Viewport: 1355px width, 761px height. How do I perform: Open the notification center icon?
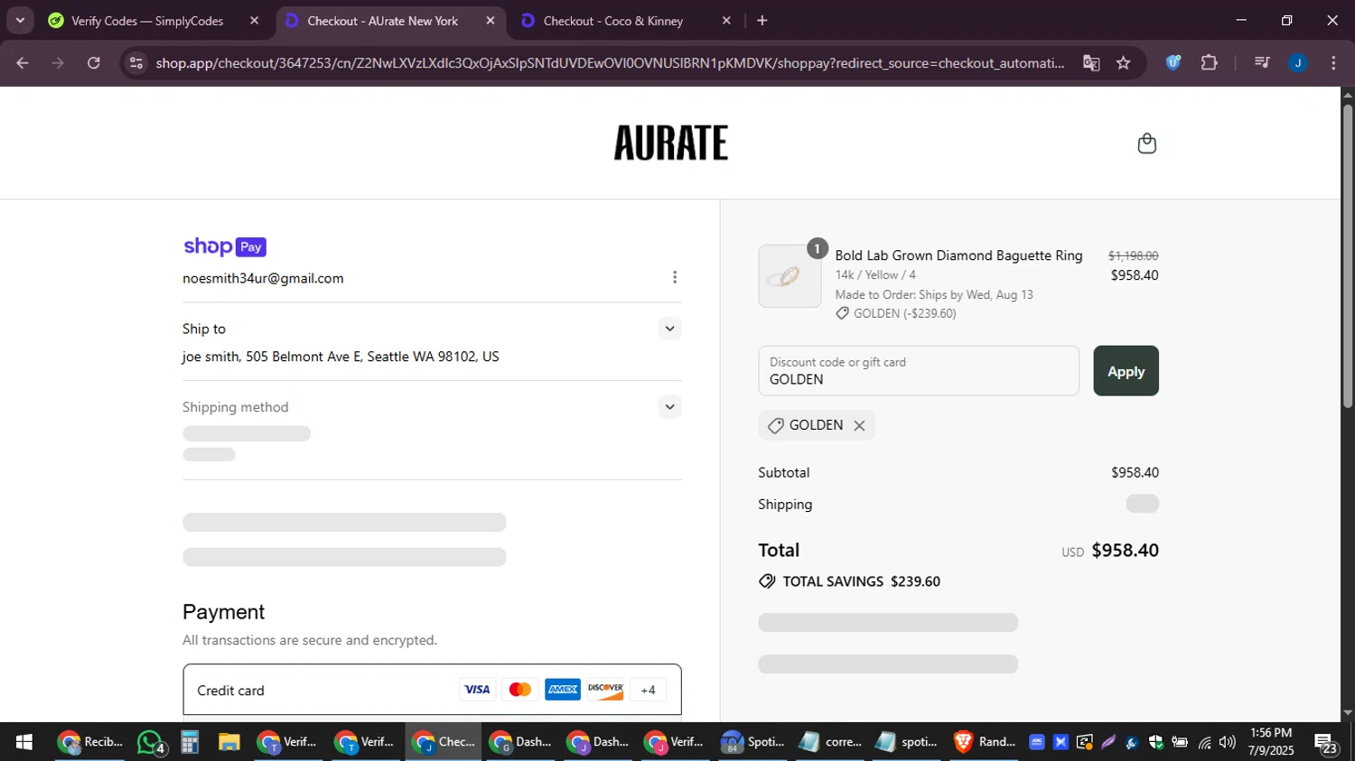(x=1327, y=743)
